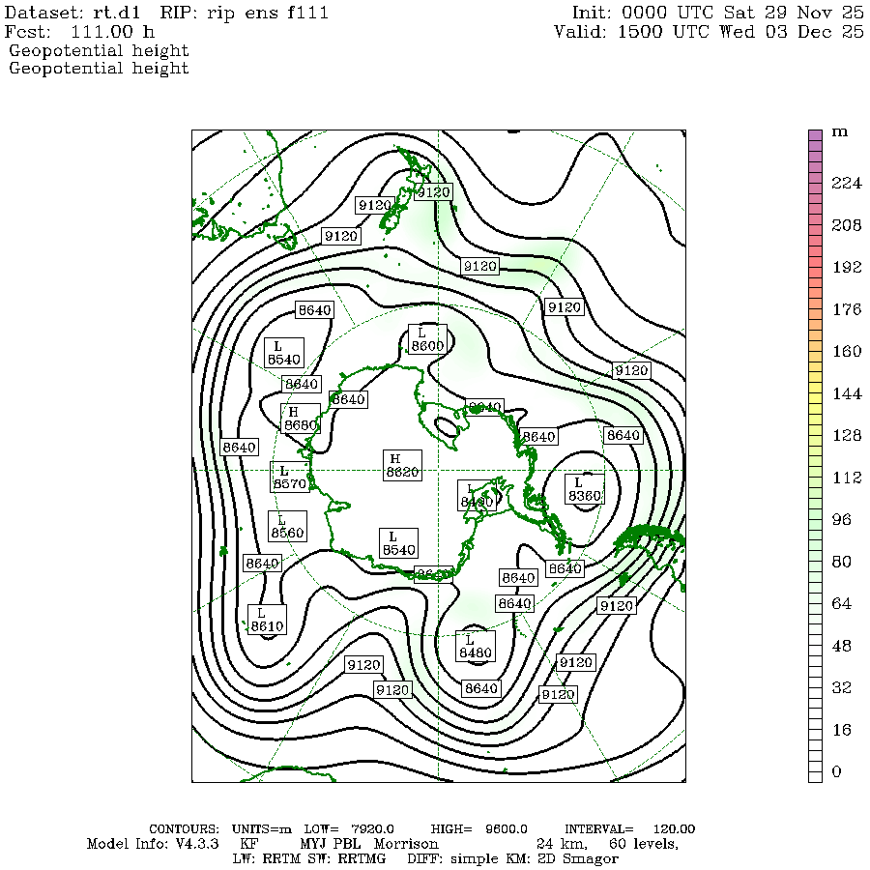Screen dimensions: 870x870
Task: Select the 'L 8610' low-center label
Action: click(x=267, y=620)
